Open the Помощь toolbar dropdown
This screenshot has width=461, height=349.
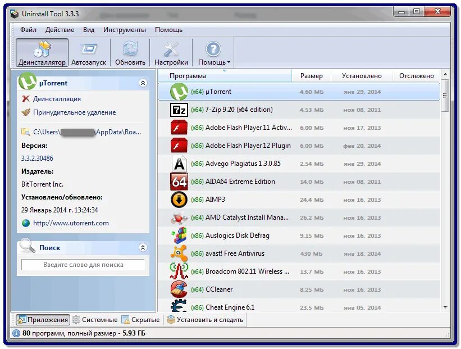click(x=214, y=52)
